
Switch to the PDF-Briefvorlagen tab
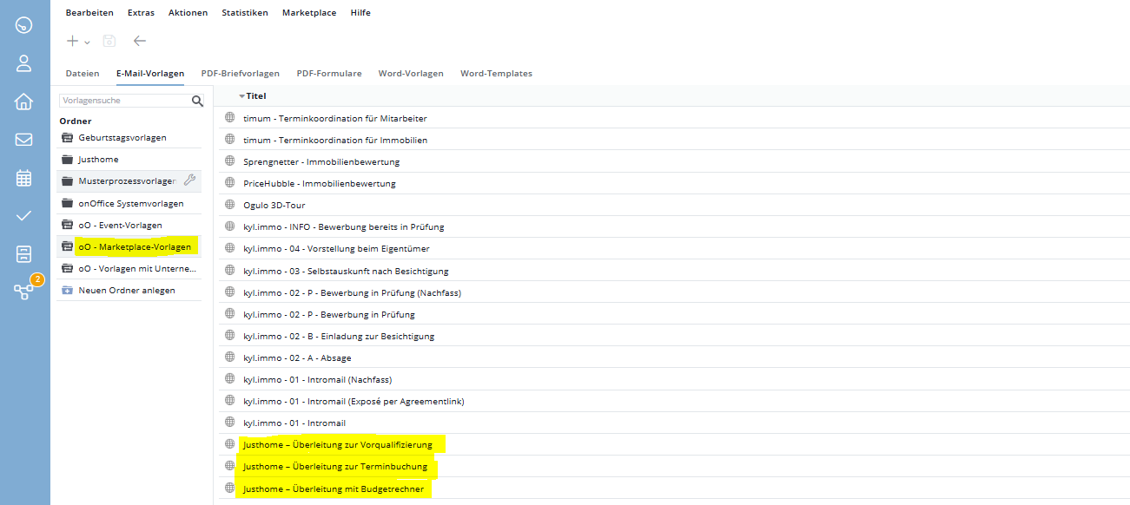point(240,74)
